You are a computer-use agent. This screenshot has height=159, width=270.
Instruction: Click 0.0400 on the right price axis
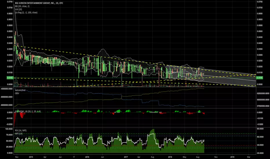[260, 43]
